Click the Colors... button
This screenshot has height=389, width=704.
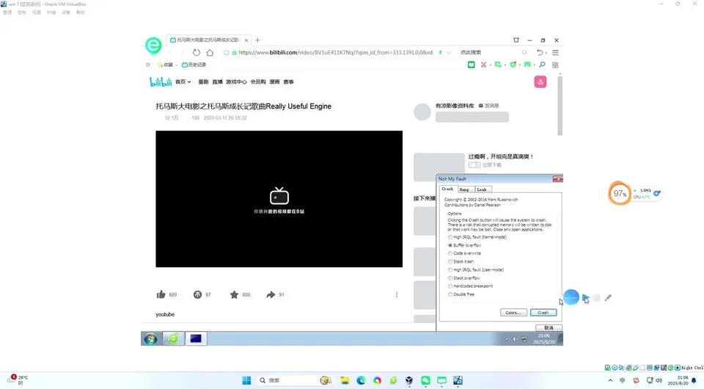pyautogui.click(x=513, y=313)
